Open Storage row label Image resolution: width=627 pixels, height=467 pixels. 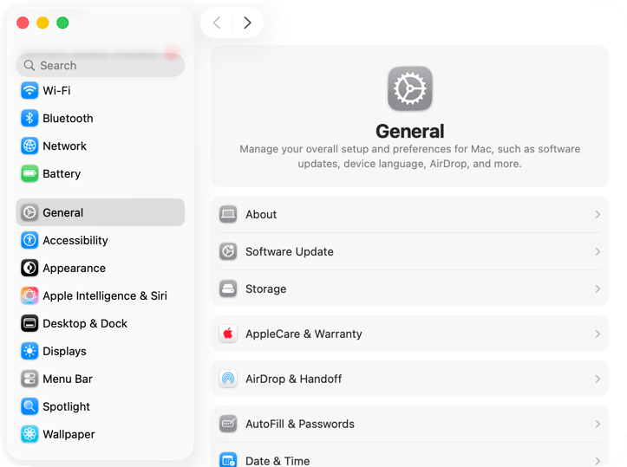click(x=266, y=289)
